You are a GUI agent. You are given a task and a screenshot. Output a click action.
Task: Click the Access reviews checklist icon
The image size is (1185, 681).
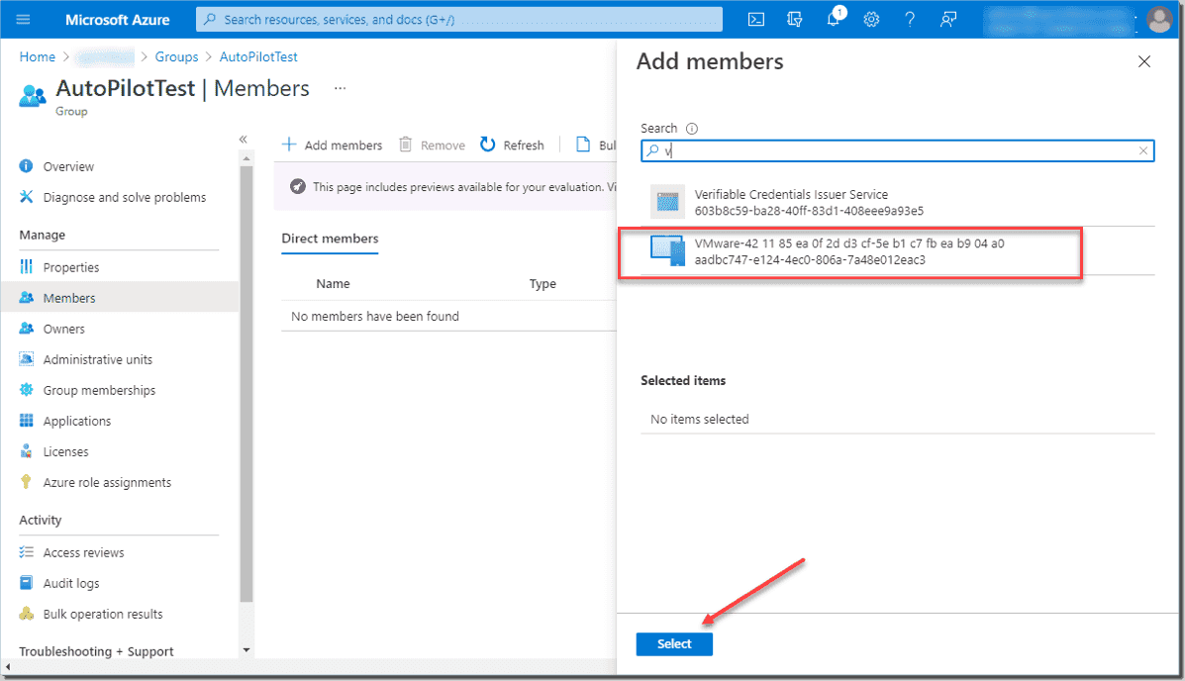(x=27, y=552)
